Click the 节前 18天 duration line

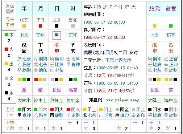point(109,91)
